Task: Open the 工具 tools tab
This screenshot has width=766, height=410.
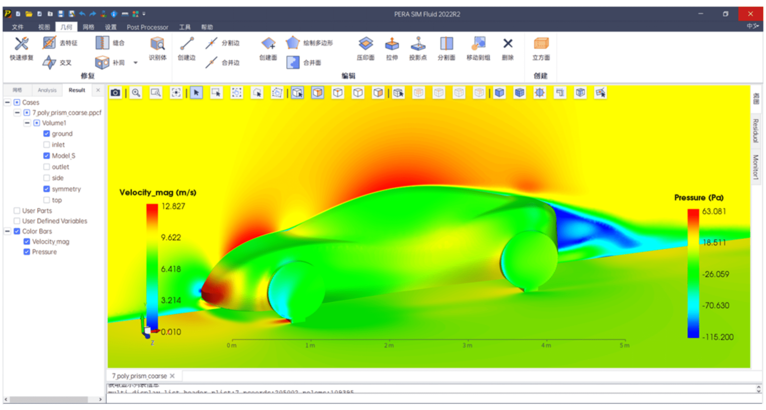Action: tap(185, 27)
